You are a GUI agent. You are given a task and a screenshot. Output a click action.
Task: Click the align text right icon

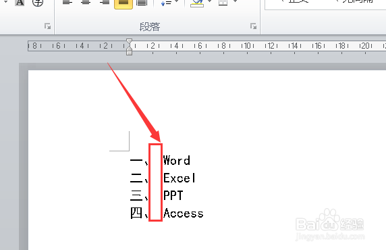(105, 3)
